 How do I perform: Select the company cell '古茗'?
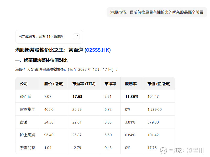pos(24,122)
